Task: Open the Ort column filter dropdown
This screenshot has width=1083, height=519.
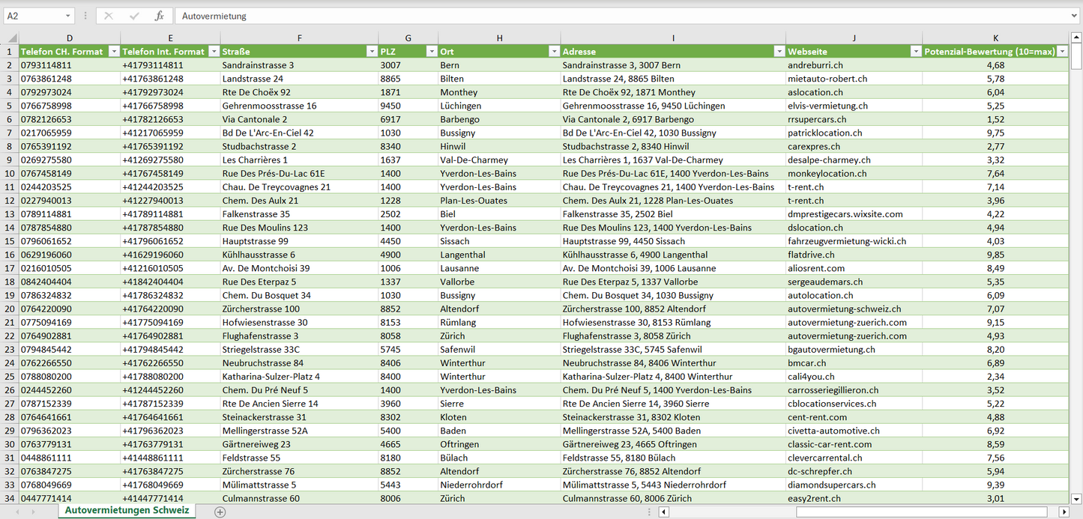Action: coord(554,52)
